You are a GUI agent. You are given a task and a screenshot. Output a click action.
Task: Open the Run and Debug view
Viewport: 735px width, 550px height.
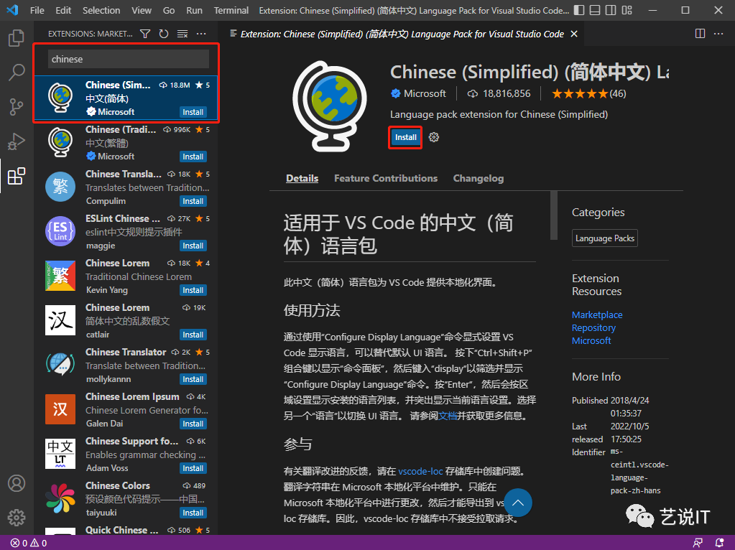click(x=17, y=141)
